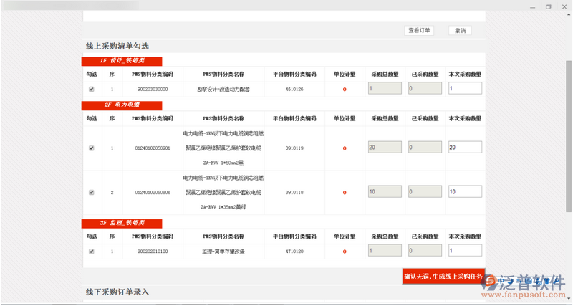Select the 2F 电力电缆 section label

(x=121, y=105)
